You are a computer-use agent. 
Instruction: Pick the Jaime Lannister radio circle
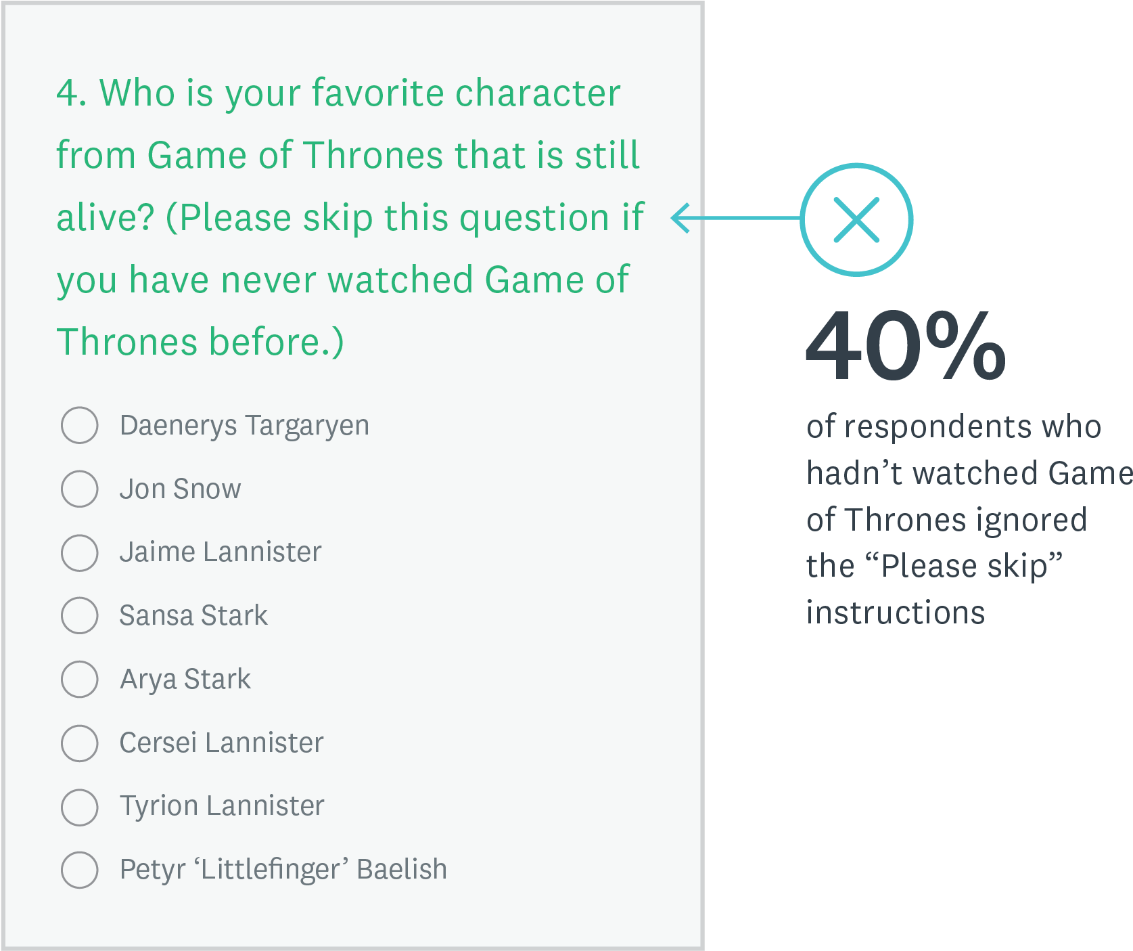tap(80, 552)
